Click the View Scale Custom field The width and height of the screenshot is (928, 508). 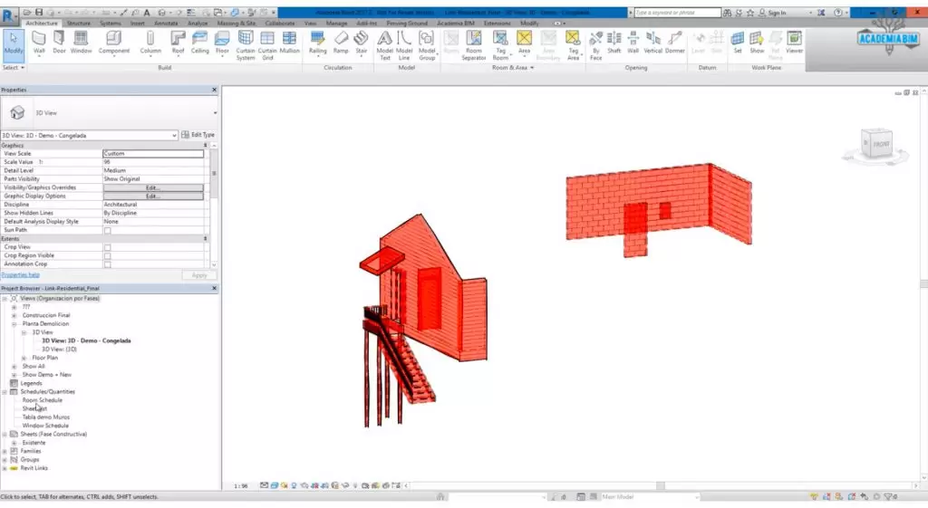[152, 154]
